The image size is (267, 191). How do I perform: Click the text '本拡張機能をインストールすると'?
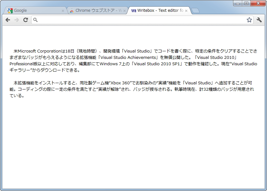[x=44, y=83]
